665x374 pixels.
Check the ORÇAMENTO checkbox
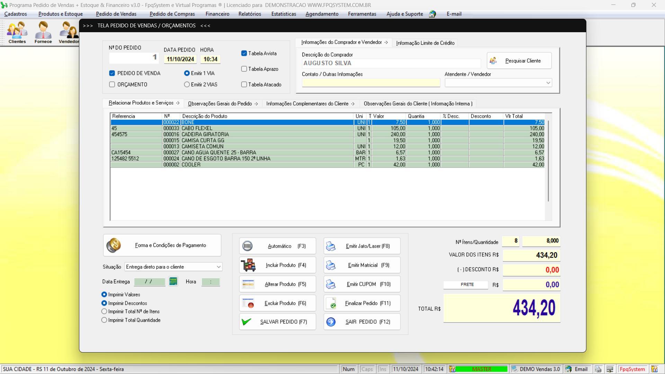click(112, 84)
